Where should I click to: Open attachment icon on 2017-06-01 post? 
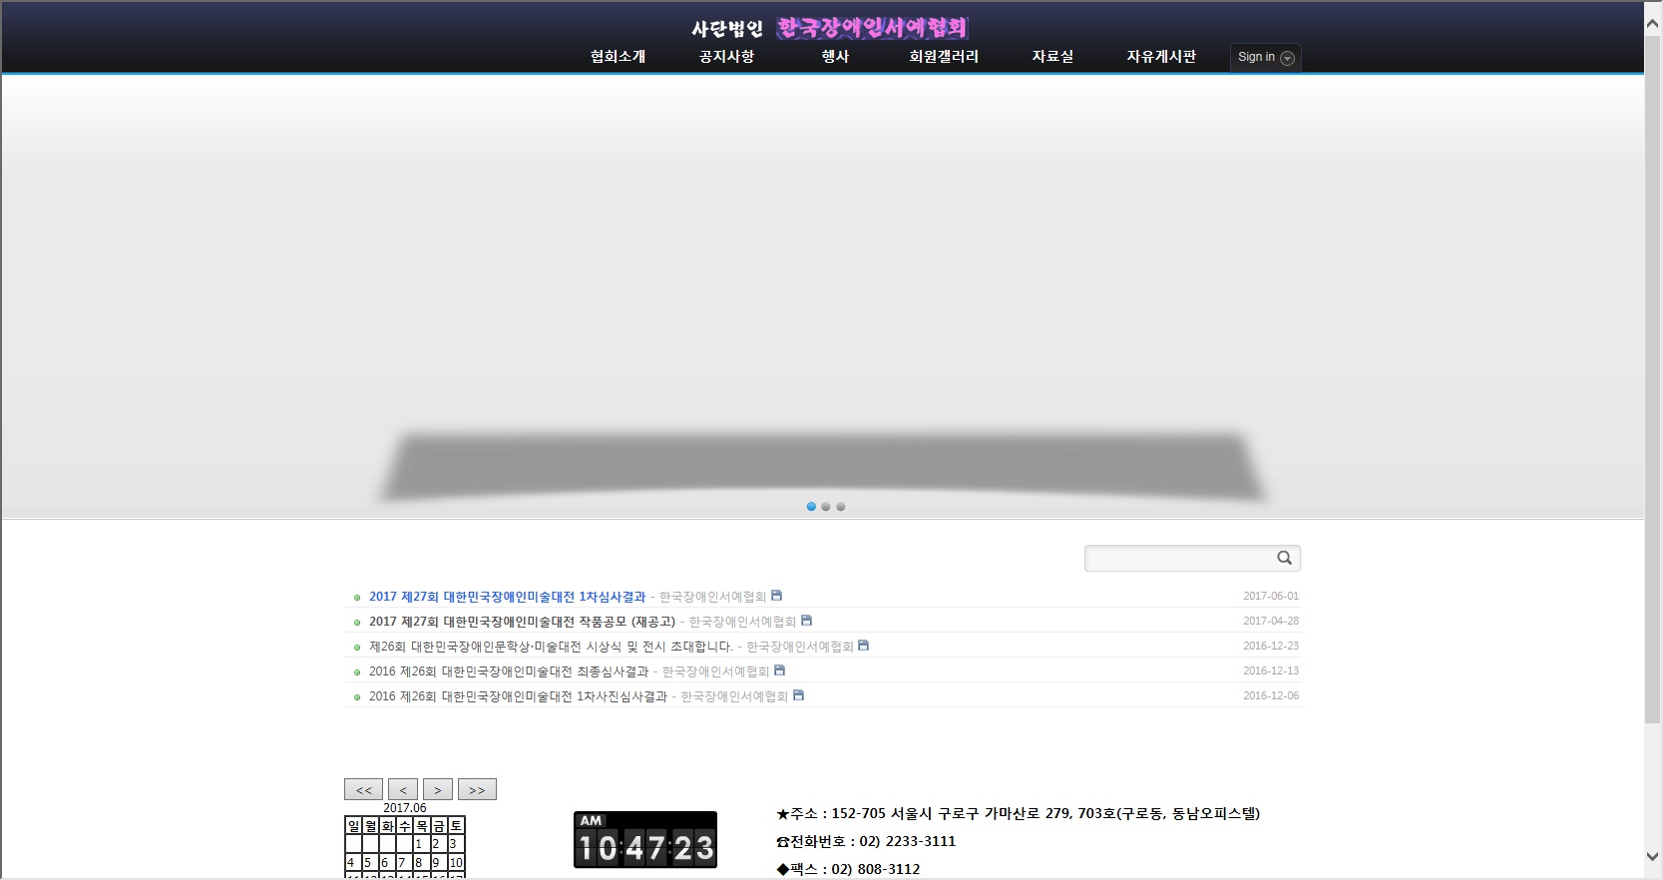[776, 596]
